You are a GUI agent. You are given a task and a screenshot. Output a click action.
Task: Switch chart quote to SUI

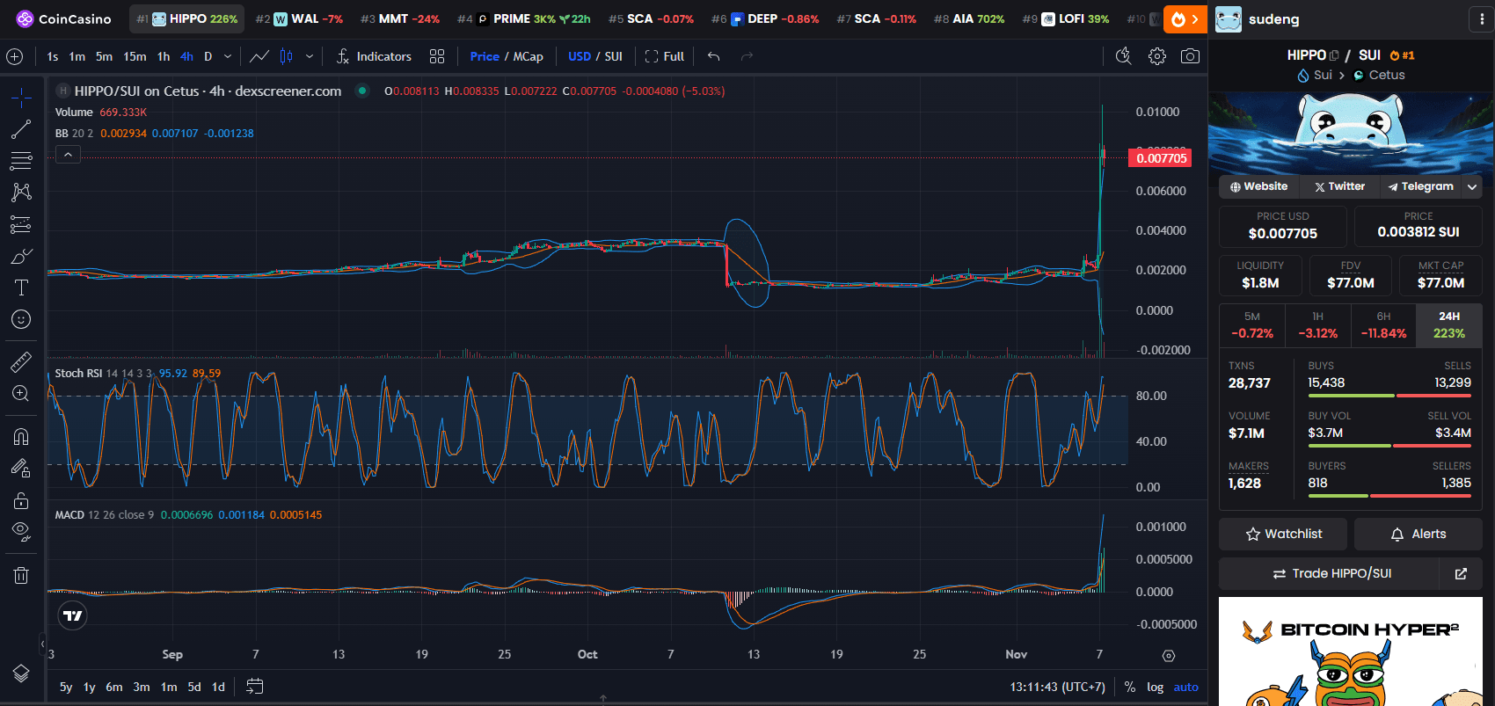click(x=614, y=56)
